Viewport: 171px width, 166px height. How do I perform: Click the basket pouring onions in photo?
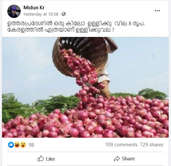click(80, 57)
